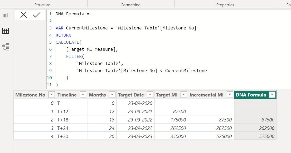The image size is (291, 153).
Task: Open Model view from the sidebar
Action: 6,47
